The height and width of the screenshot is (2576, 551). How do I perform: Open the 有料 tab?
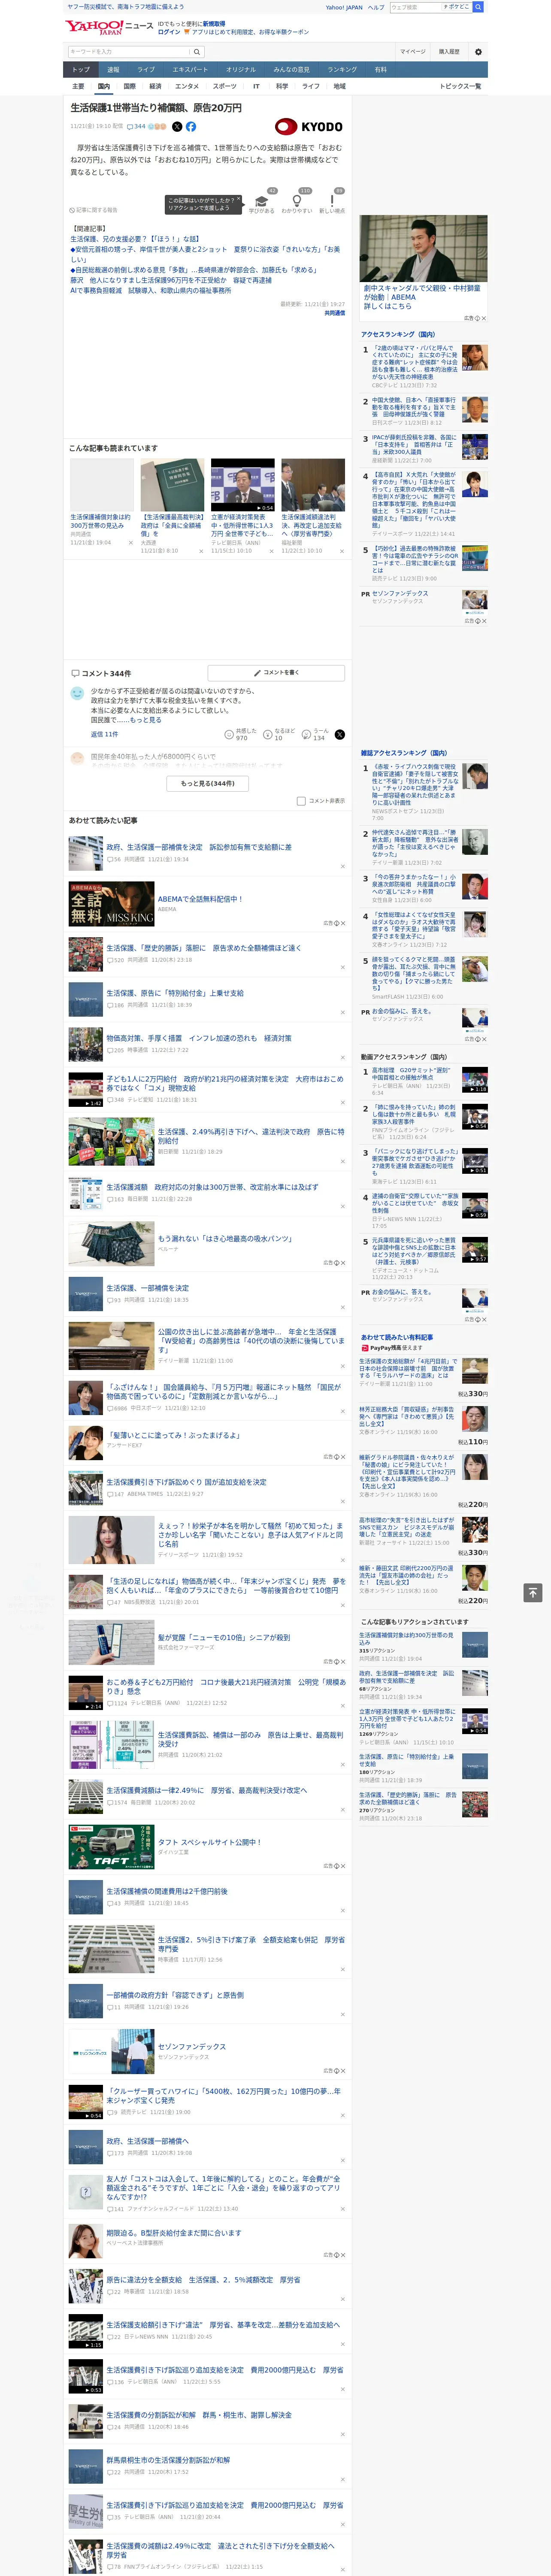pyautogui.click(x=380, y=70)
